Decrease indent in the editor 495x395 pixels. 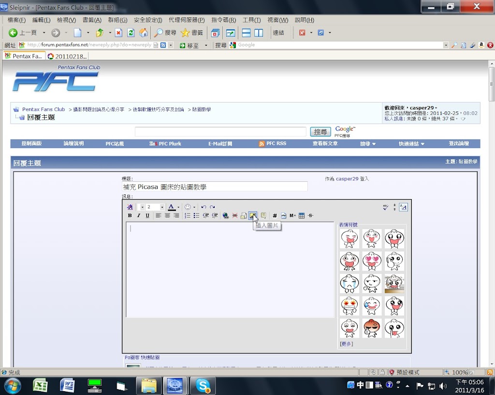point(206,216)
